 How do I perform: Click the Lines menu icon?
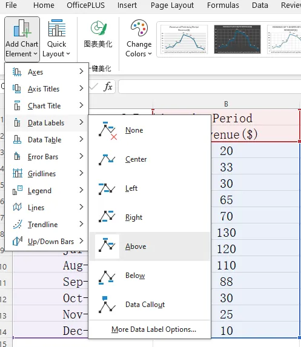click(17, 207)
